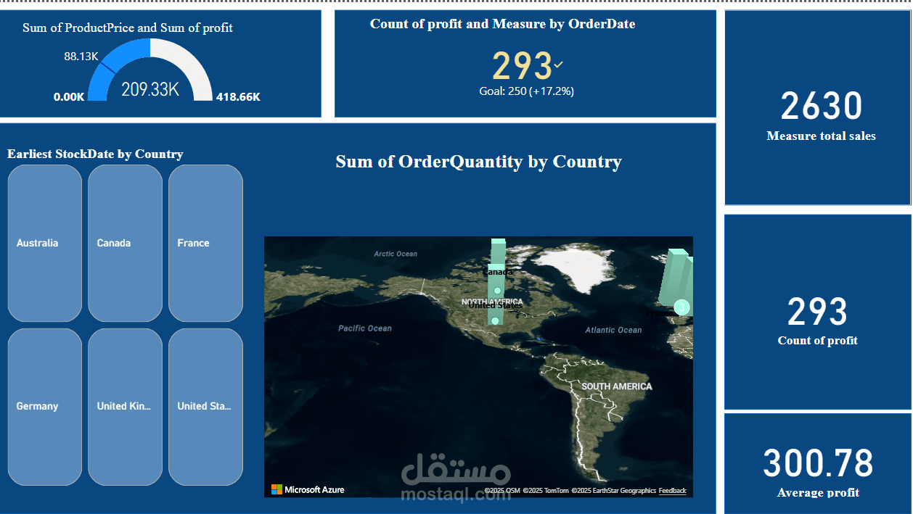Screen dimensions: 913x514
Task: Open the Feedback link on the map
Action: 672,491
